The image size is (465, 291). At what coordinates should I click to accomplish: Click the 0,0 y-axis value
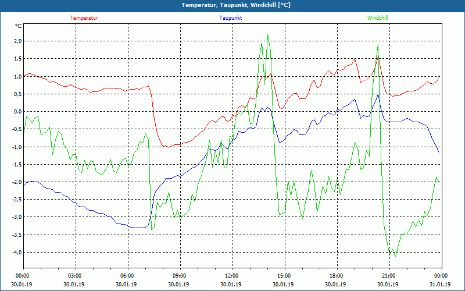pos(18,112)
